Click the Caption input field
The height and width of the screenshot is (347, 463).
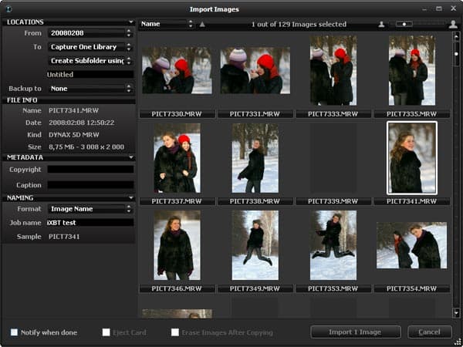coord(90,185)
